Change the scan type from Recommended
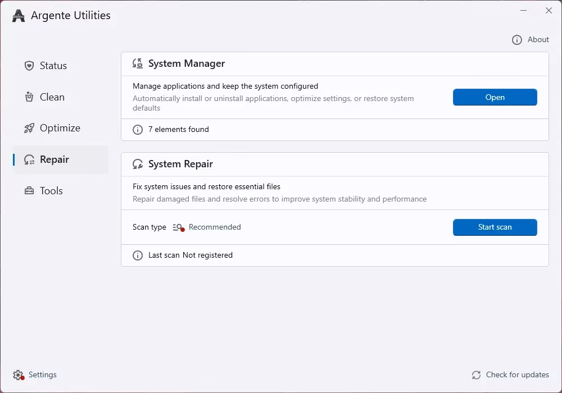 coord(215,227)
